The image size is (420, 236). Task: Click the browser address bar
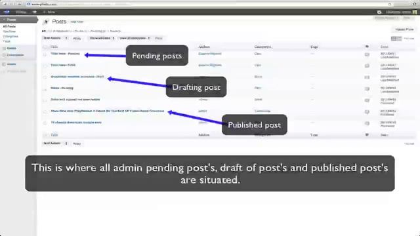click(209, 4)
